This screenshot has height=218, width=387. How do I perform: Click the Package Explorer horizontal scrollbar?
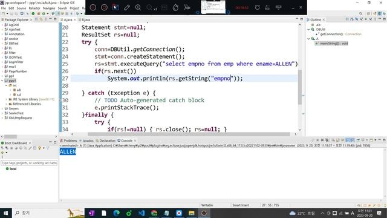pyautogui.click(x=10, y=137)
